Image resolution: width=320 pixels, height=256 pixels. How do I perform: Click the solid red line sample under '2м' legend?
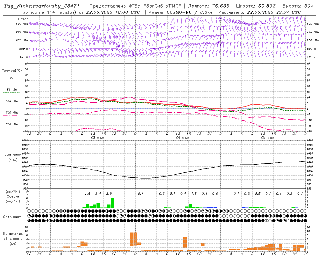point(11,81)
